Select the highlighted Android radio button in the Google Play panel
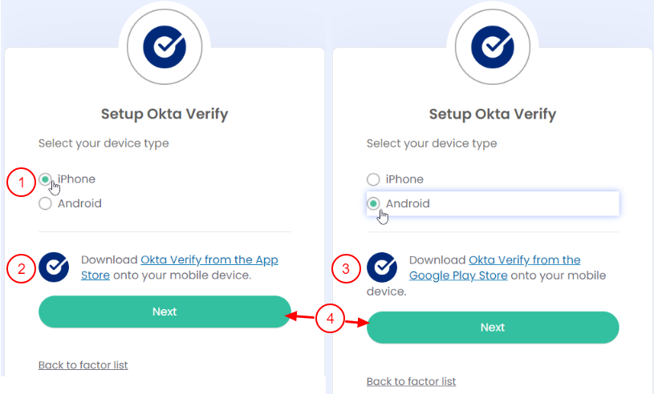Screen dimensions: 654x394 click(x=373, y=203)
